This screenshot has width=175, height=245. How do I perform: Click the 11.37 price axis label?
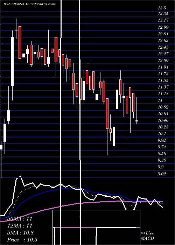click(163, 87)
